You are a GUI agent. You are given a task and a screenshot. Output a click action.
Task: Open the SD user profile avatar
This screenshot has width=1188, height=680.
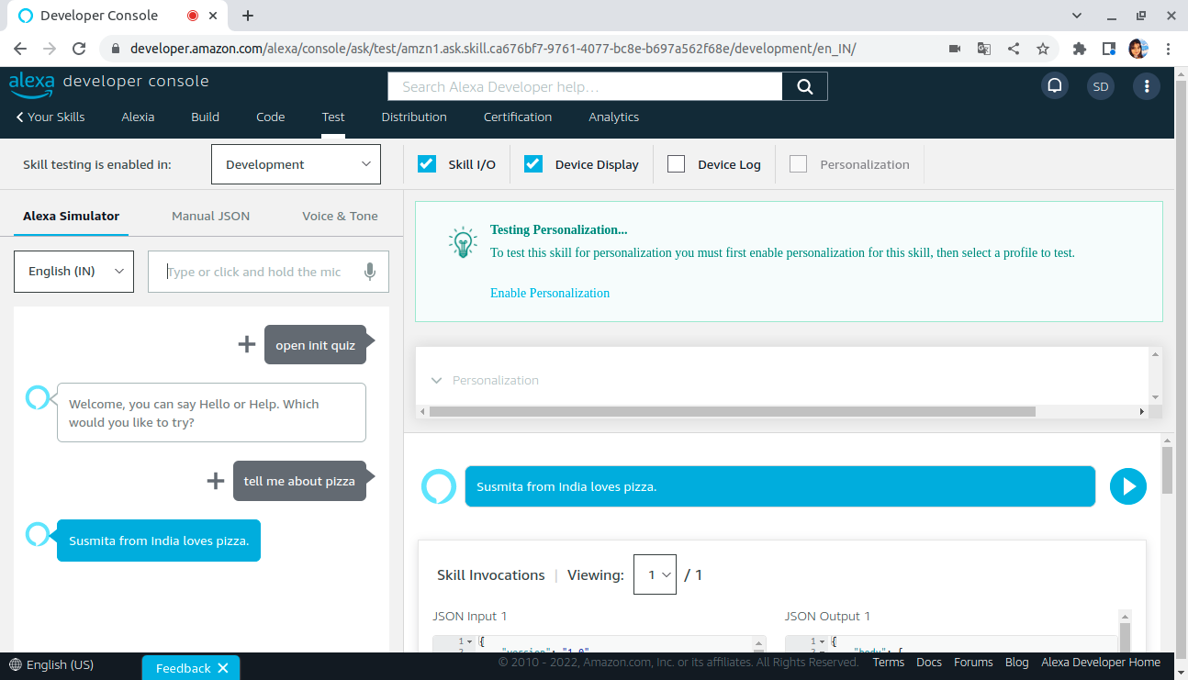click(x=1100, y=86)
